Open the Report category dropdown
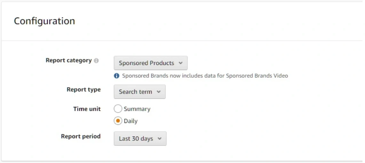365x163 pixels. pyautogui.click(x=150, y=63)
